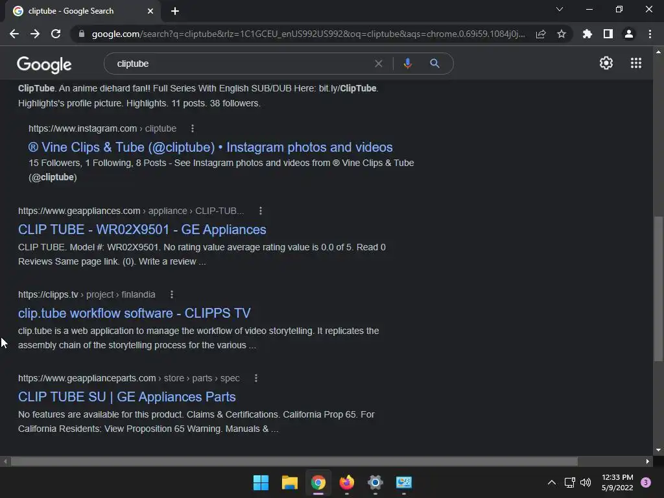Click the snippet text starting 'ClipTube. An anime diehard fan!!'
This screenshot has width=664, height=498.
198,96
